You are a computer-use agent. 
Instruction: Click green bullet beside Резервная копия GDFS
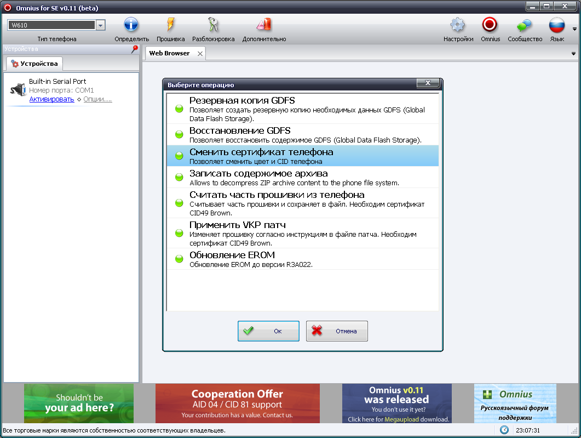point(179,109)
